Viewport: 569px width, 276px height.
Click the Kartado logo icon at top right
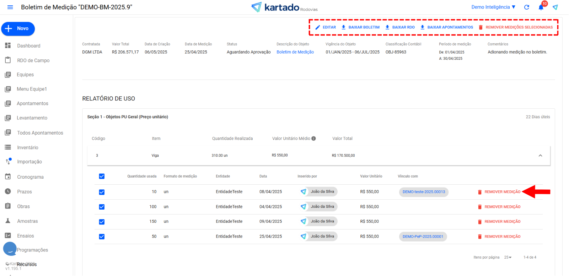[555, 7]
